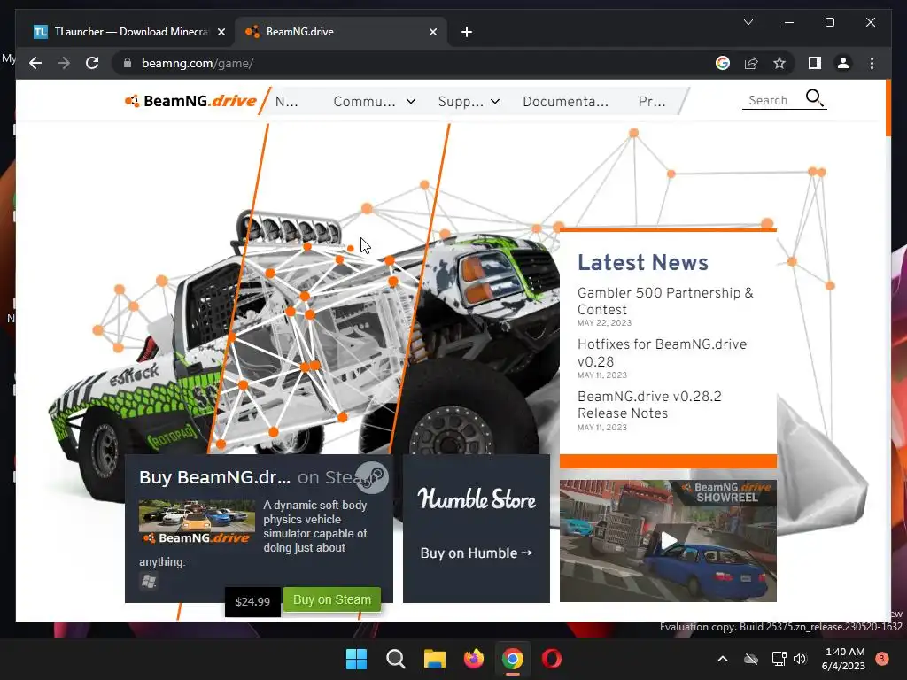Click the green Buy on Steam button
This screenshot has width=907, height=680.
[331, 599]
